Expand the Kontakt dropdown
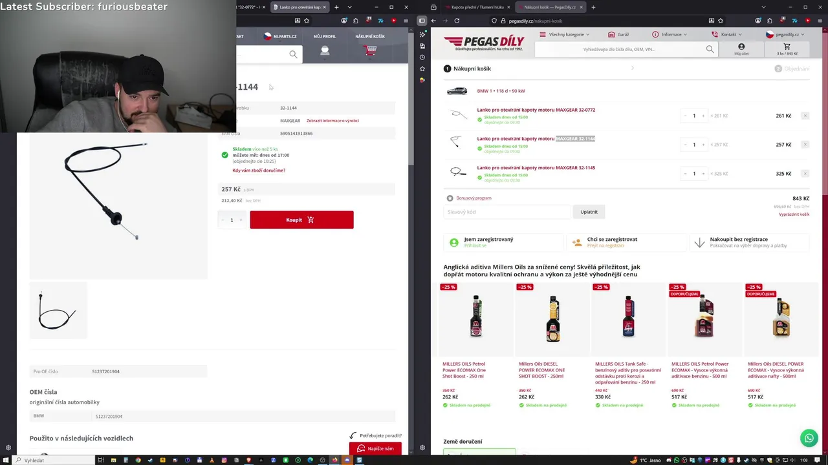Viewport: 828px width, 465px height. [726, 34]
